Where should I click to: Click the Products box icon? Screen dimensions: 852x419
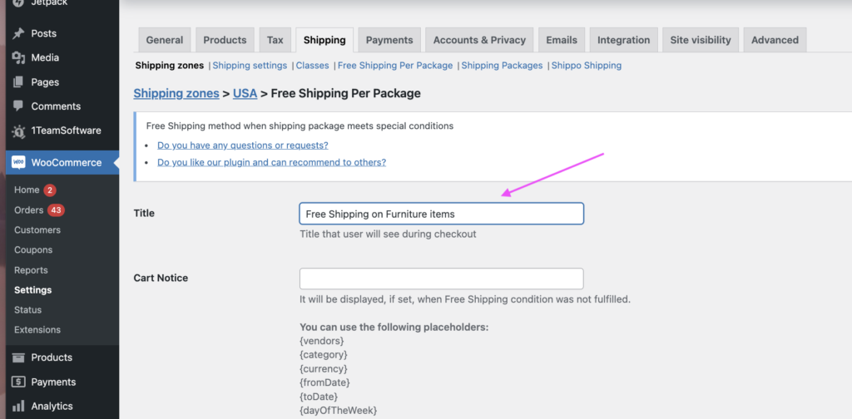(18, 357)
